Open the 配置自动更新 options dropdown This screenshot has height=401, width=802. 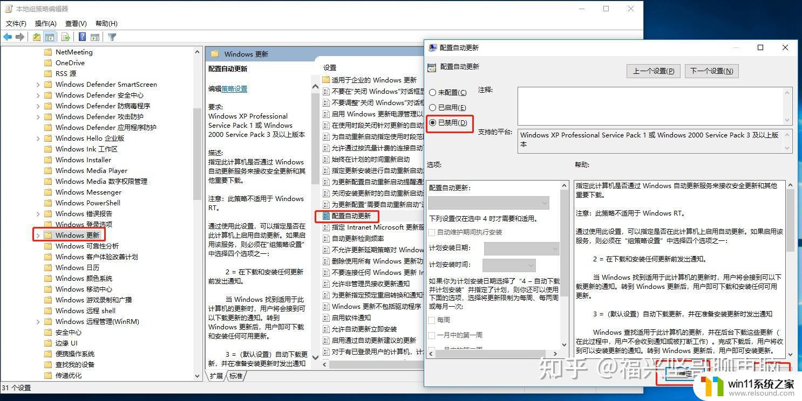pos(488,203)
